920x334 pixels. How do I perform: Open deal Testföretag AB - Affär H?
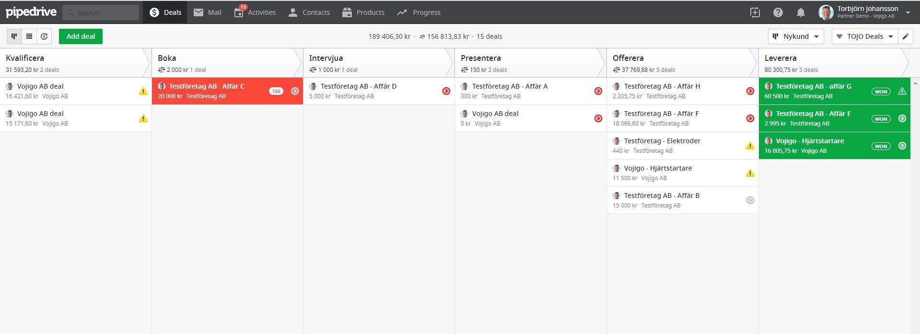662,86
